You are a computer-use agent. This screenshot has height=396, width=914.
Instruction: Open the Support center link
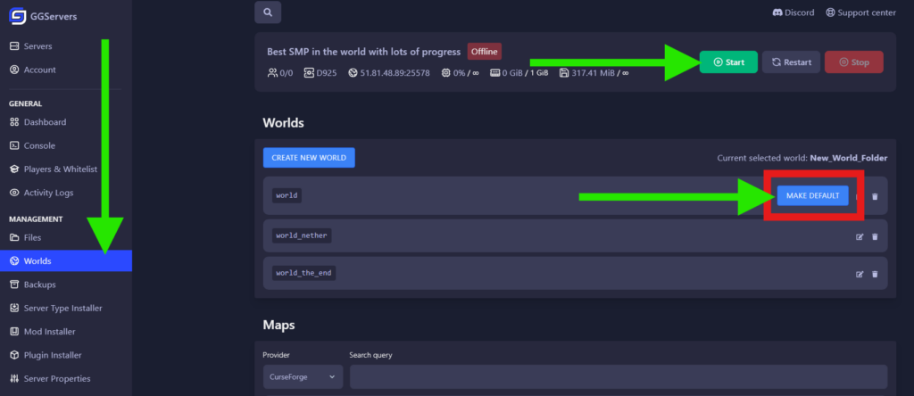[861, 12]
